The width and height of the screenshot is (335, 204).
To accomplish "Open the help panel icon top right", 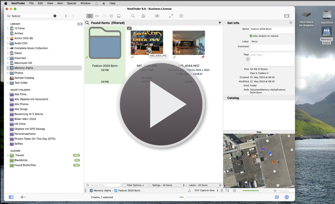I will coord(287,16).
